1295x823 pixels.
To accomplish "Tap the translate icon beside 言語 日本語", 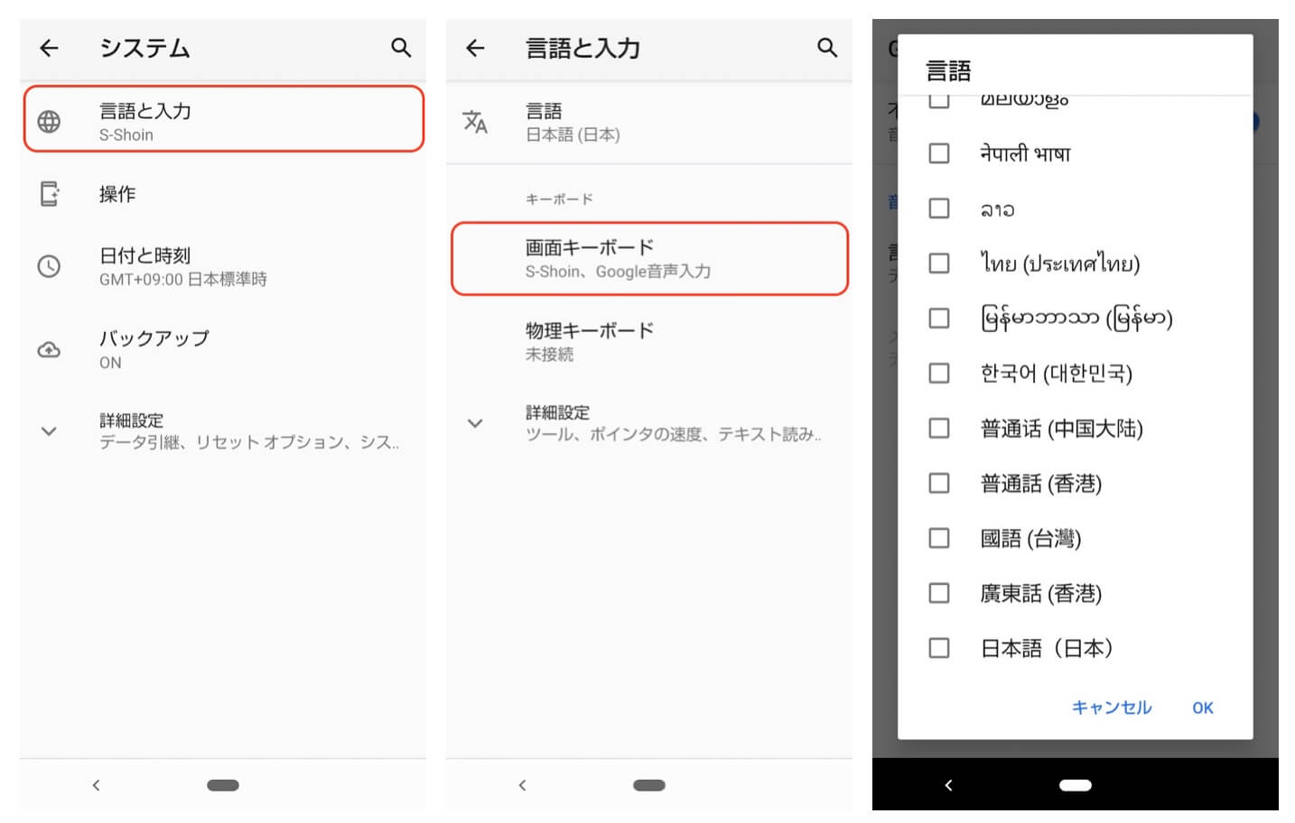I will click(x=475, y=121).
